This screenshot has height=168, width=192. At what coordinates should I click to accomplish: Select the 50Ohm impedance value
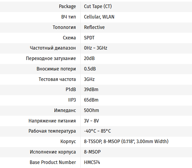pos(91,110)
